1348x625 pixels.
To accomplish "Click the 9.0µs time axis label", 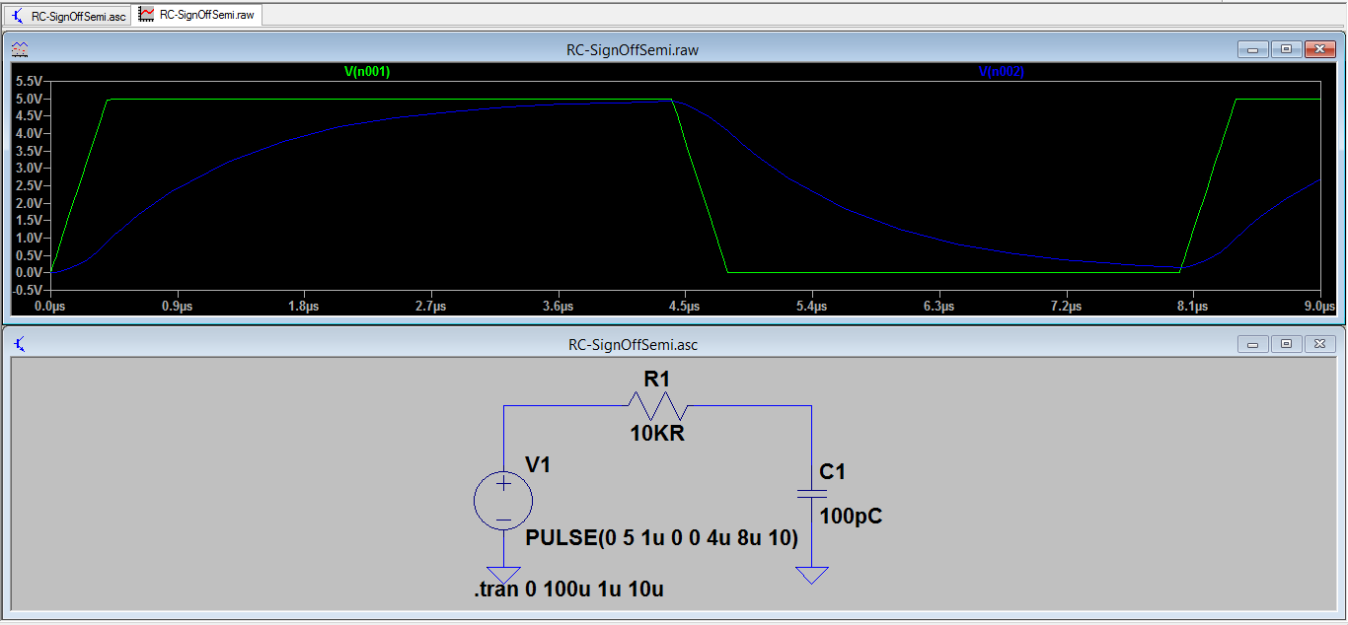I will point(1319,307).
